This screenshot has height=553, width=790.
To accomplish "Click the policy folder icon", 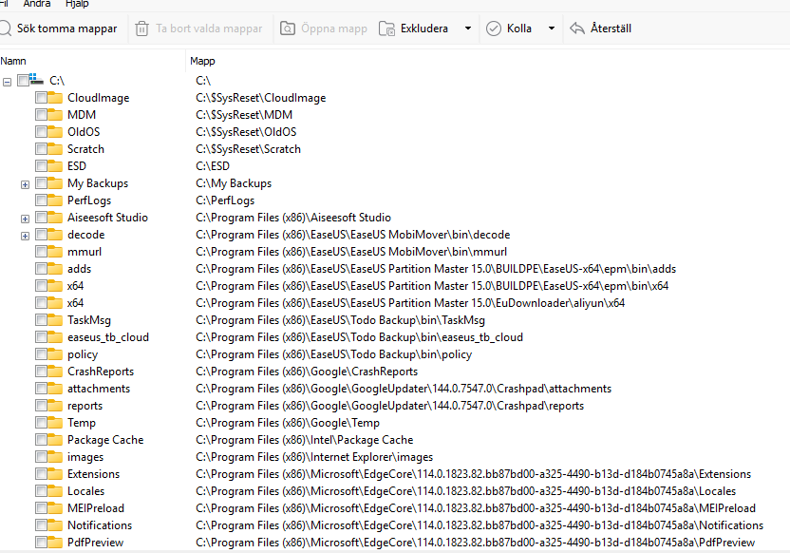I will pyautogui.click(x=55, y=354).
